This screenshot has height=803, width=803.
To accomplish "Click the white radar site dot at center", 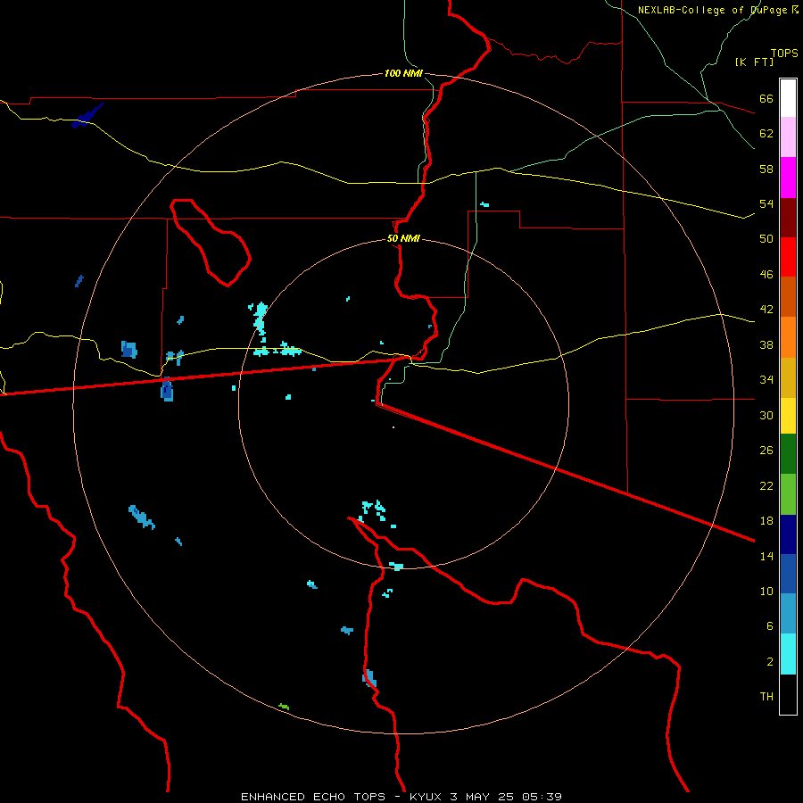I will 393,427.
